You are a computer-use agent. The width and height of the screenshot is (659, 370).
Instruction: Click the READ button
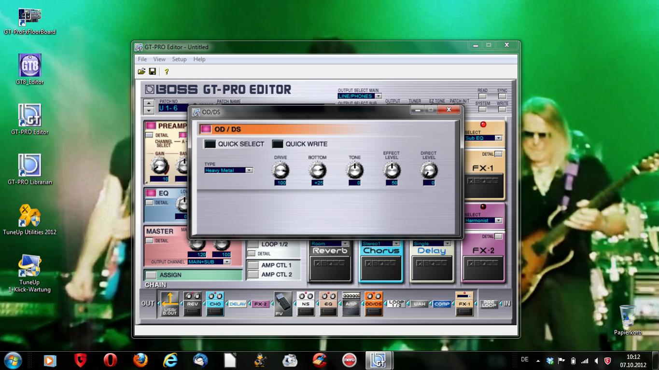pyautogui.click(x=482, y=96)
